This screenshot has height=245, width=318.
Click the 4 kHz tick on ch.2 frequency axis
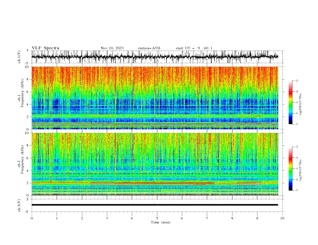click(x=29, y=171)
